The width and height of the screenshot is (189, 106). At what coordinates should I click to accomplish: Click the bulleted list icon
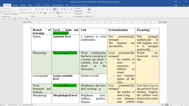click(x=50, y=9)
